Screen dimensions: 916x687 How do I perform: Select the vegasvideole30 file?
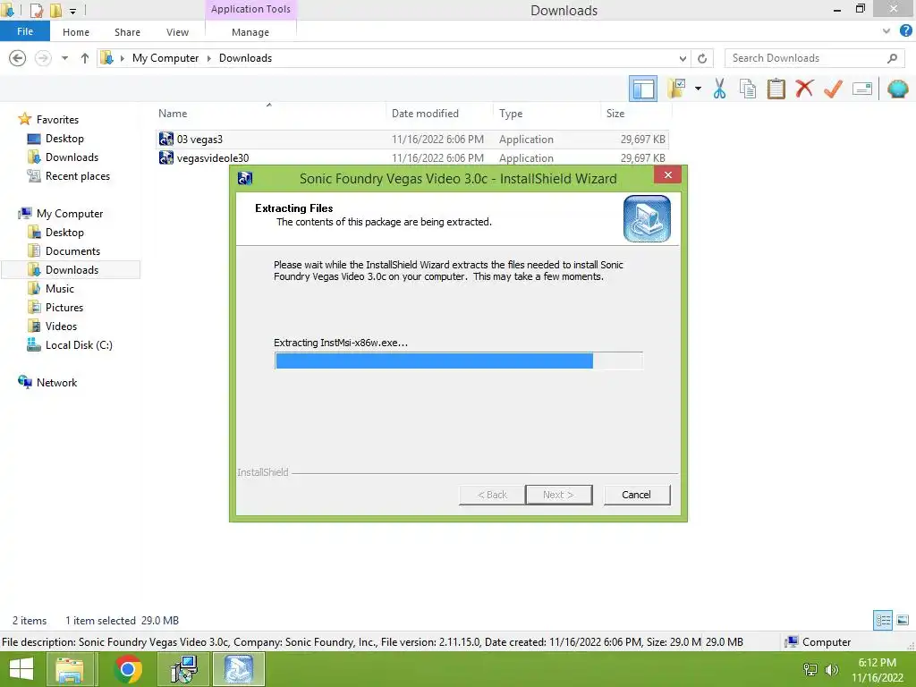pos(411,157)
